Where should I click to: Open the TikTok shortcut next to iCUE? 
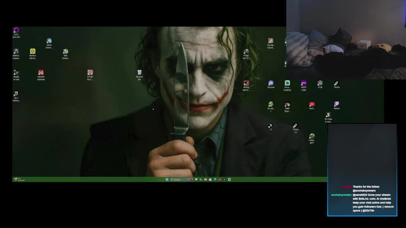coord(337,85)
